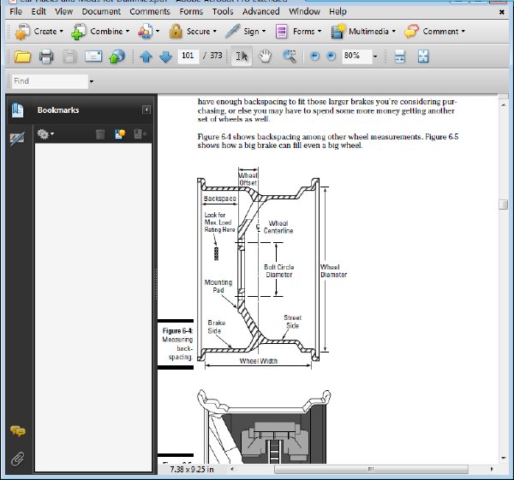Open the Advanced menu

pyautogui.click(x=261, y=11)
